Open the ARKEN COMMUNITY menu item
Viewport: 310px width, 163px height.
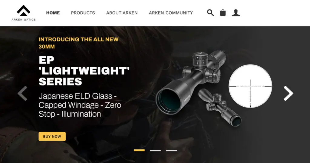click(x=171, y=13)
